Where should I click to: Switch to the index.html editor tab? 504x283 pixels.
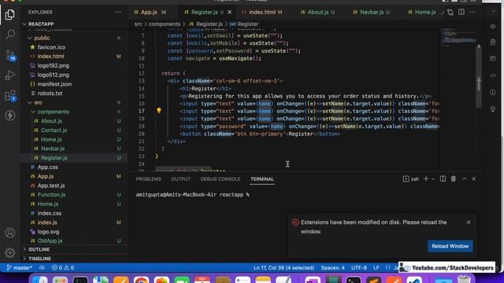tap(262, 13)
